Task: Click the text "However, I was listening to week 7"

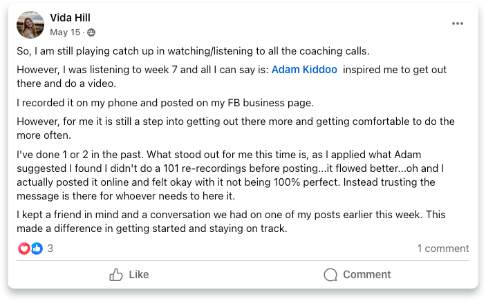Action: click(138, 69)
